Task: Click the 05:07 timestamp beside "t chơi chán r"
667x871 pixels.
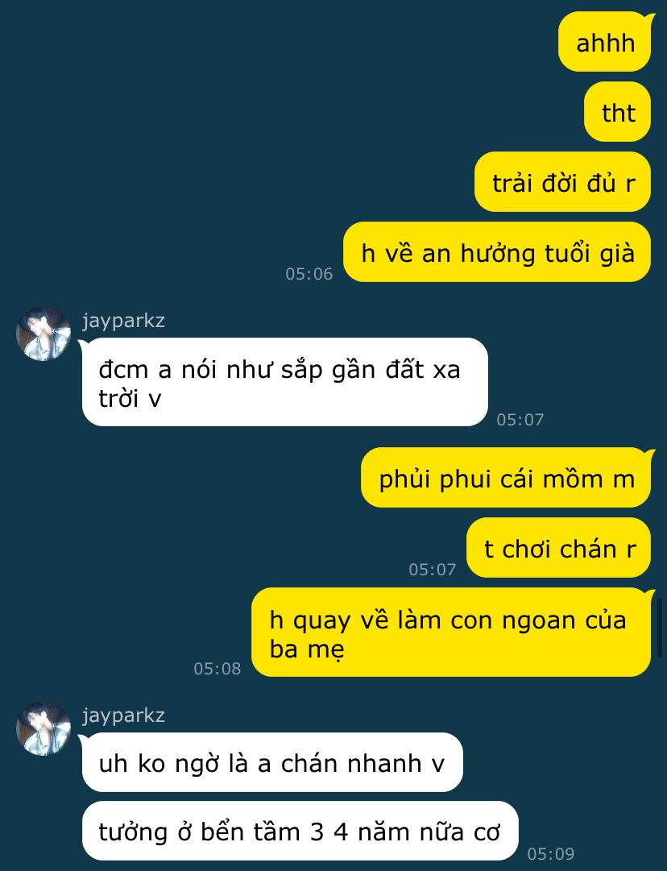Action: (432, 570)
